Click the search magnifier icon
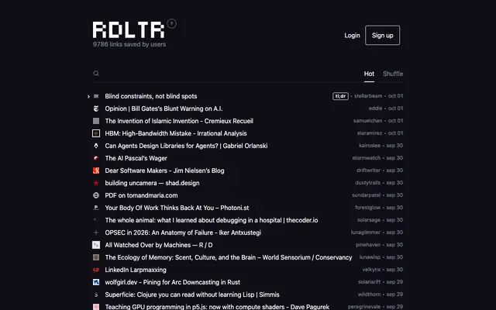The height and width of the screenshot is (310, 496). 96,74
